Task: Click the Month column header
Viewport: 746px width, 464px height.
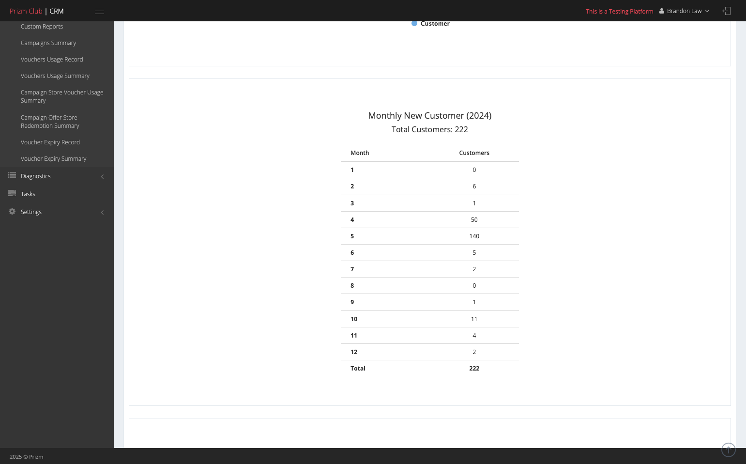Action: click(x=360, y=153)
